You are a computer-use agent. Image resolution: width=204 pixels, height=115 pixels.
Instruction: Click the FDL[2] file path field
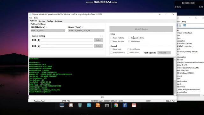coord(67,46)
